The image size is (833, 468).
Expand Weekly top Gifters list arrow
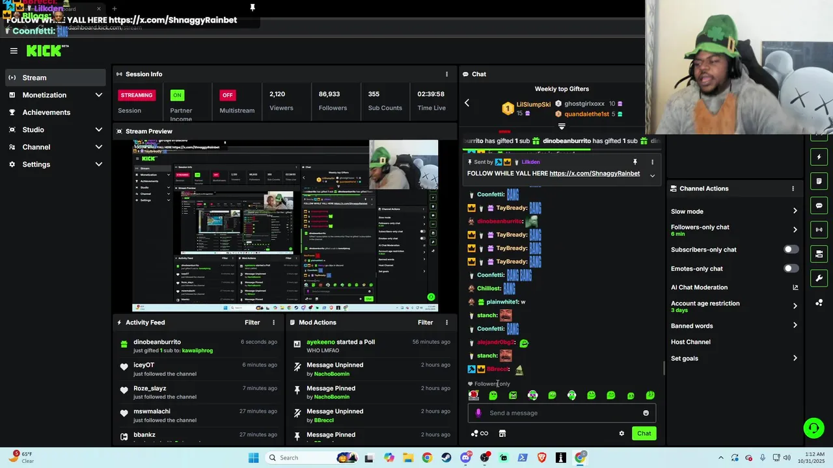[562, 126]
